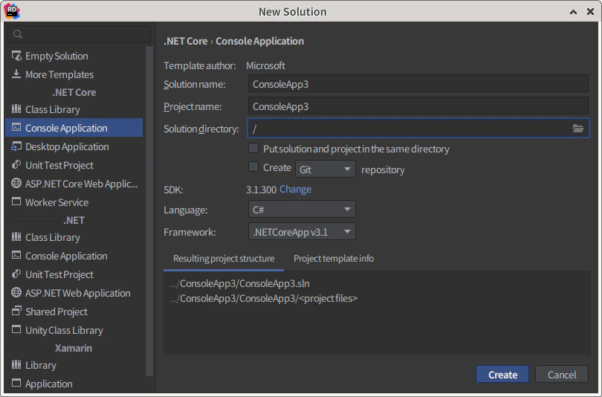Click the .NET Class Library books icon
This screenshot has height=397, width=602.
pos(16,237)
